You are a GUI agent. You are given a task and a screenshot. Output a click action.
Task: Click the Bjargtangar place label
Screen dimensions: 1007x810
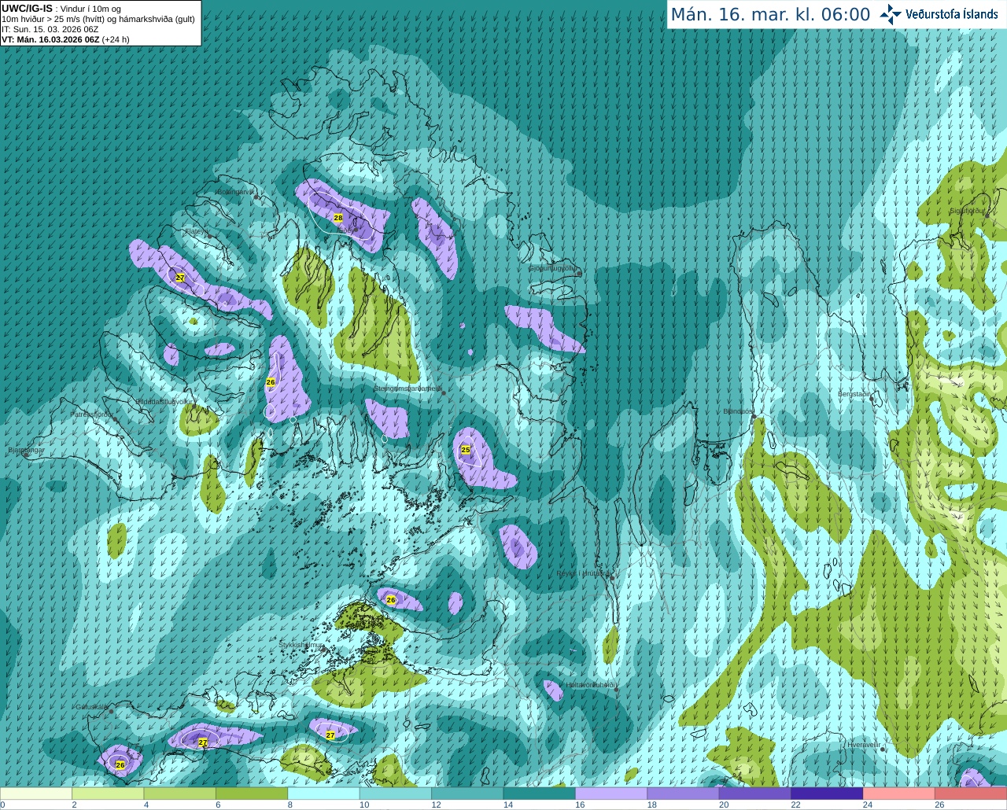(27, 450)
